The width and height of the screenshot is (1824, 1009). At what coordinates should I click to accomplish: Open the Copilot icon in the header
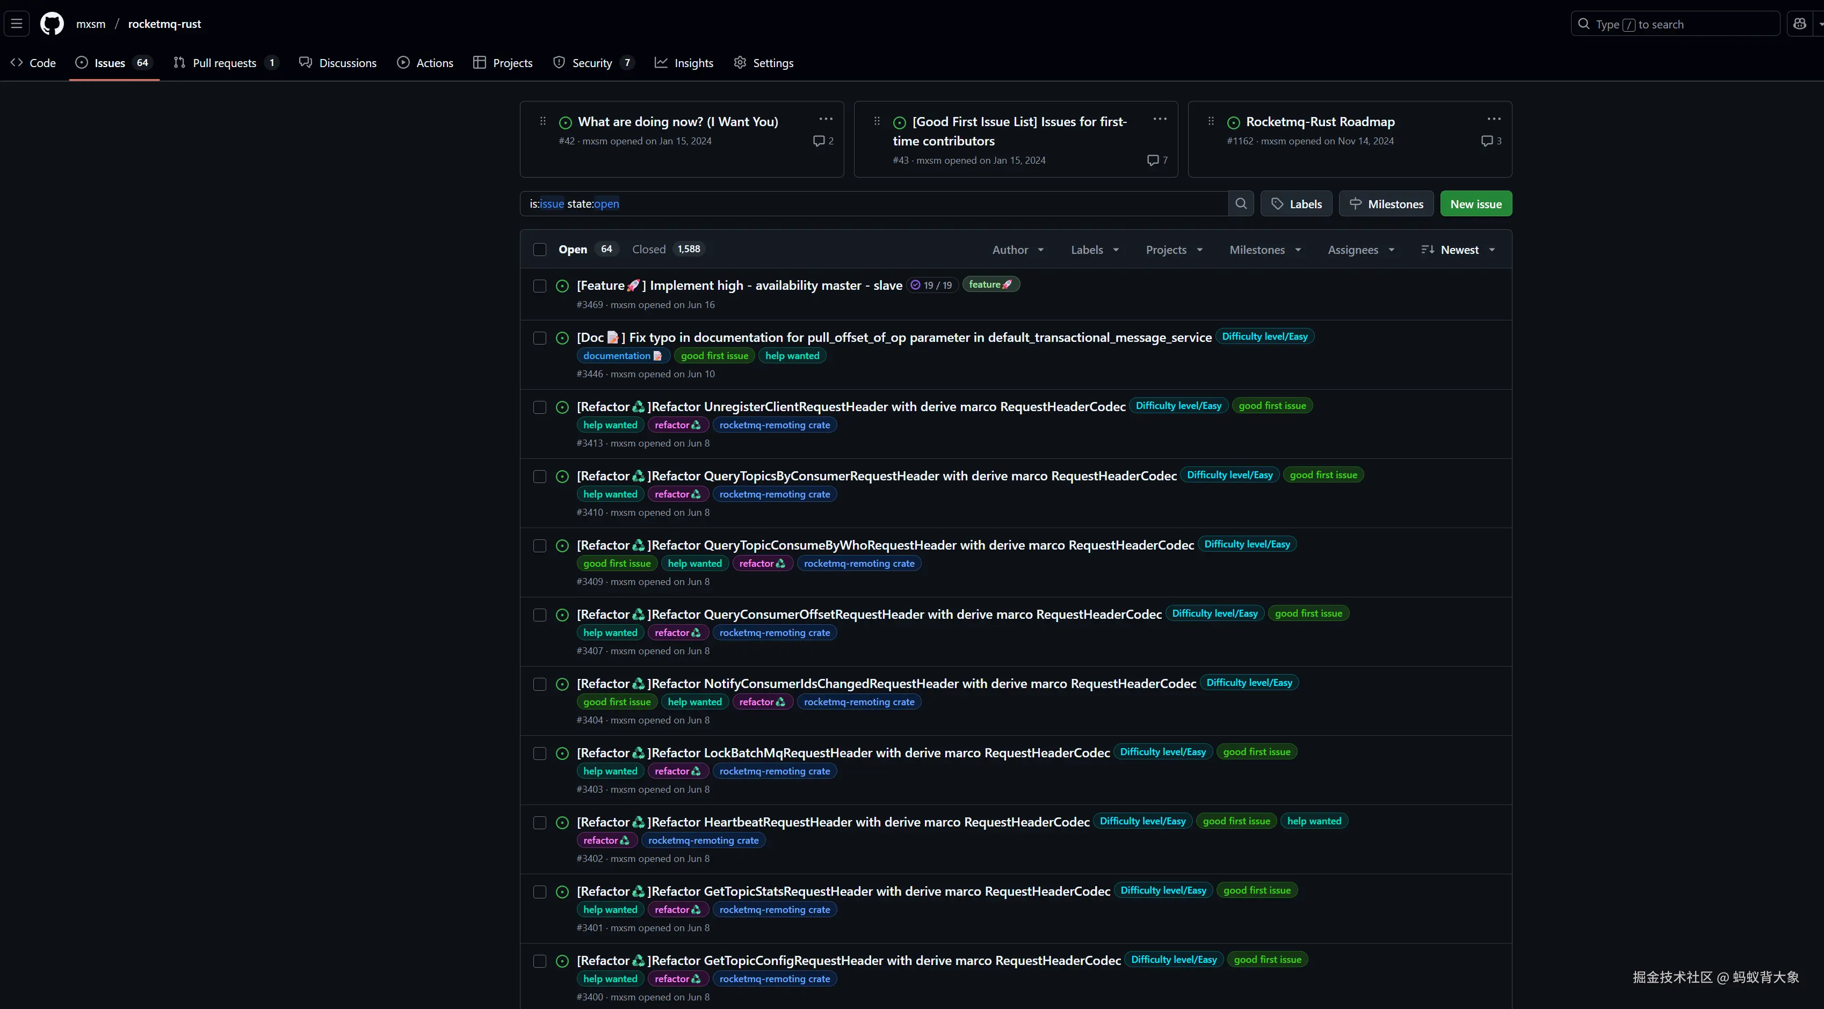coord(1799,24)
